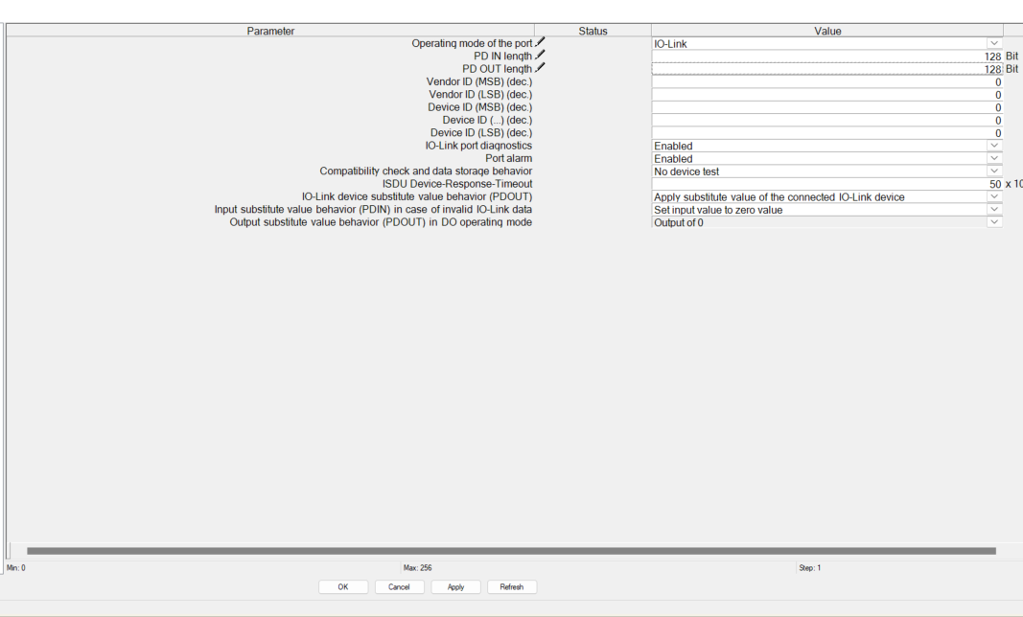Click 'Compatibility check and data storage behavior' label
1023x617 pixels.
(426, 171)
